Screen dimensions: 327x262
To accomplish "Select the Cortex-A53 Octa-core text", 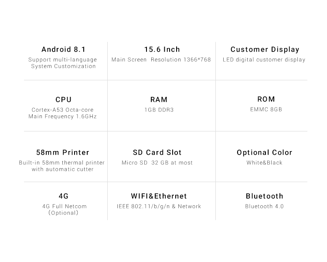I will (x=62, y=110).
